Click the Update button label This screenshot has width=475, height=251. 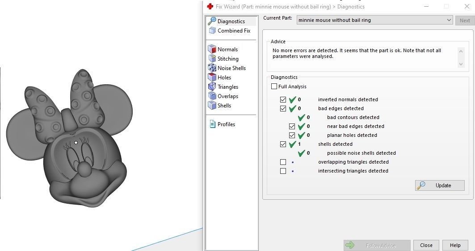click(x=443, y=185)
